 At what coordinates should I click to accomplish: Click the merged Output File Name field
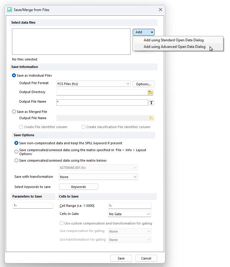coord(102,118)
